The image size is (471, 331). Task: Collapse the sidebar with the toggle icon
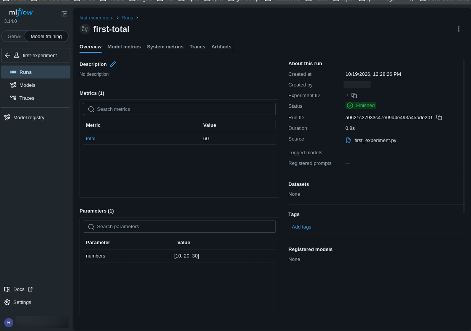pos(64,14)
